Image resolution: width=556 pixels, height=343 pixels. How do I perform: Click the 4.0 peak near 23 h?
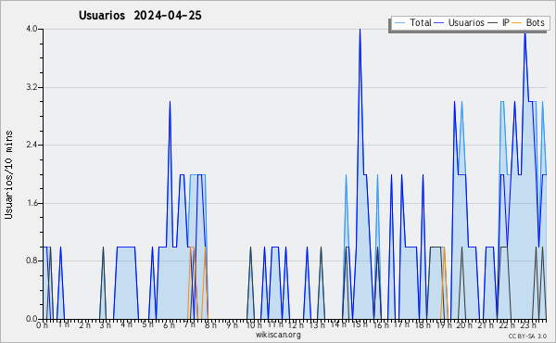click(x=524, y=32)
